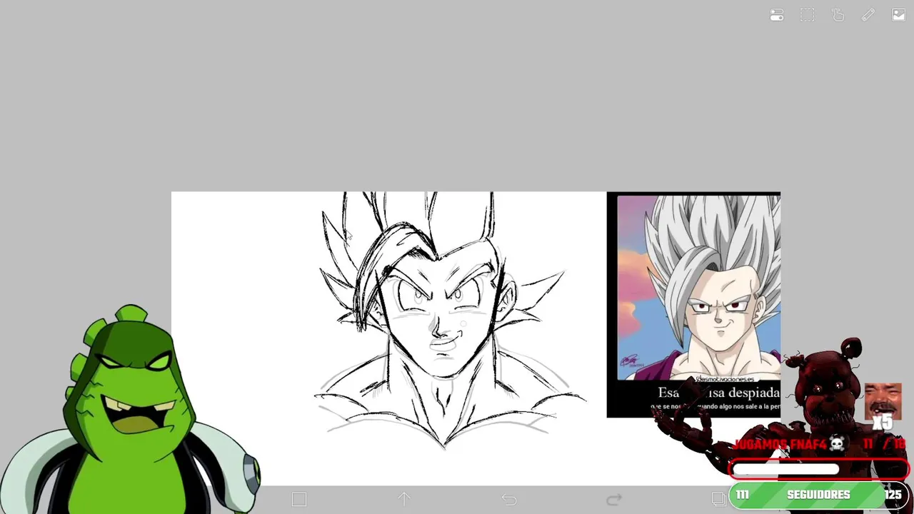Click the reference image of the silver-haired character
Viewport: 914px width, 514px height.
[x=698, y=288]
